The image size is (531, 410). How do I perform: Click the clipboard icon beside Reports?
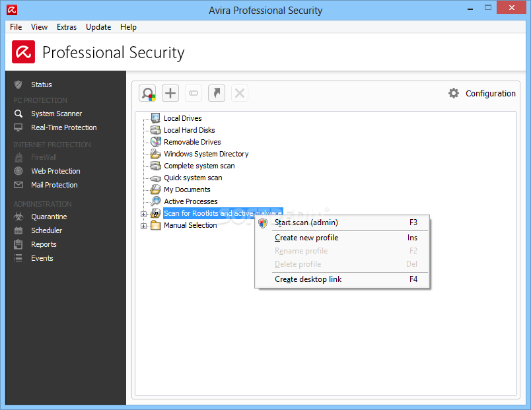18,244
